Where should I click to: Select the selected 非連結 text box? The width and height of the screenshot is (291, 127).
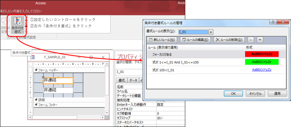(x=58, y=80)
